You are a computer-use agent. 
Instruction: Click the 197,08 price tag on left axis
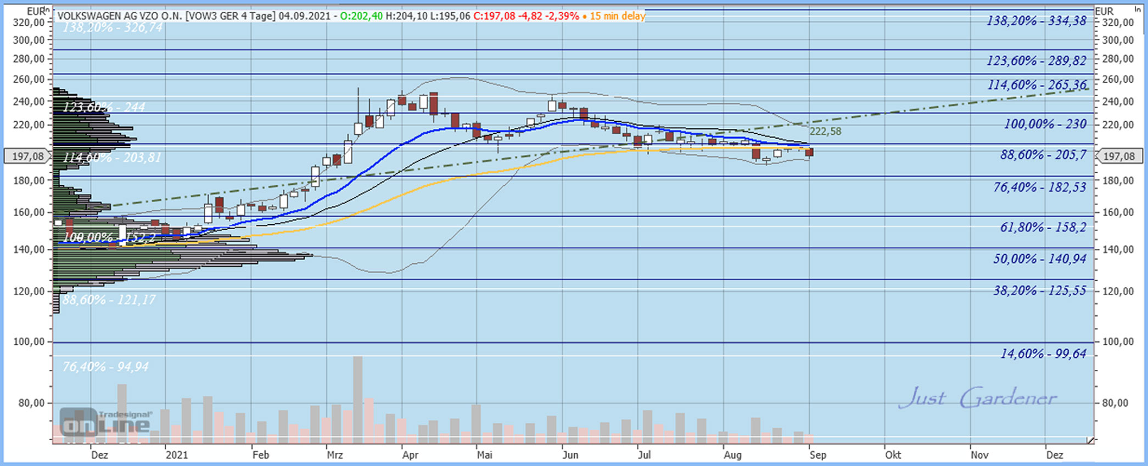click(28, 156)
